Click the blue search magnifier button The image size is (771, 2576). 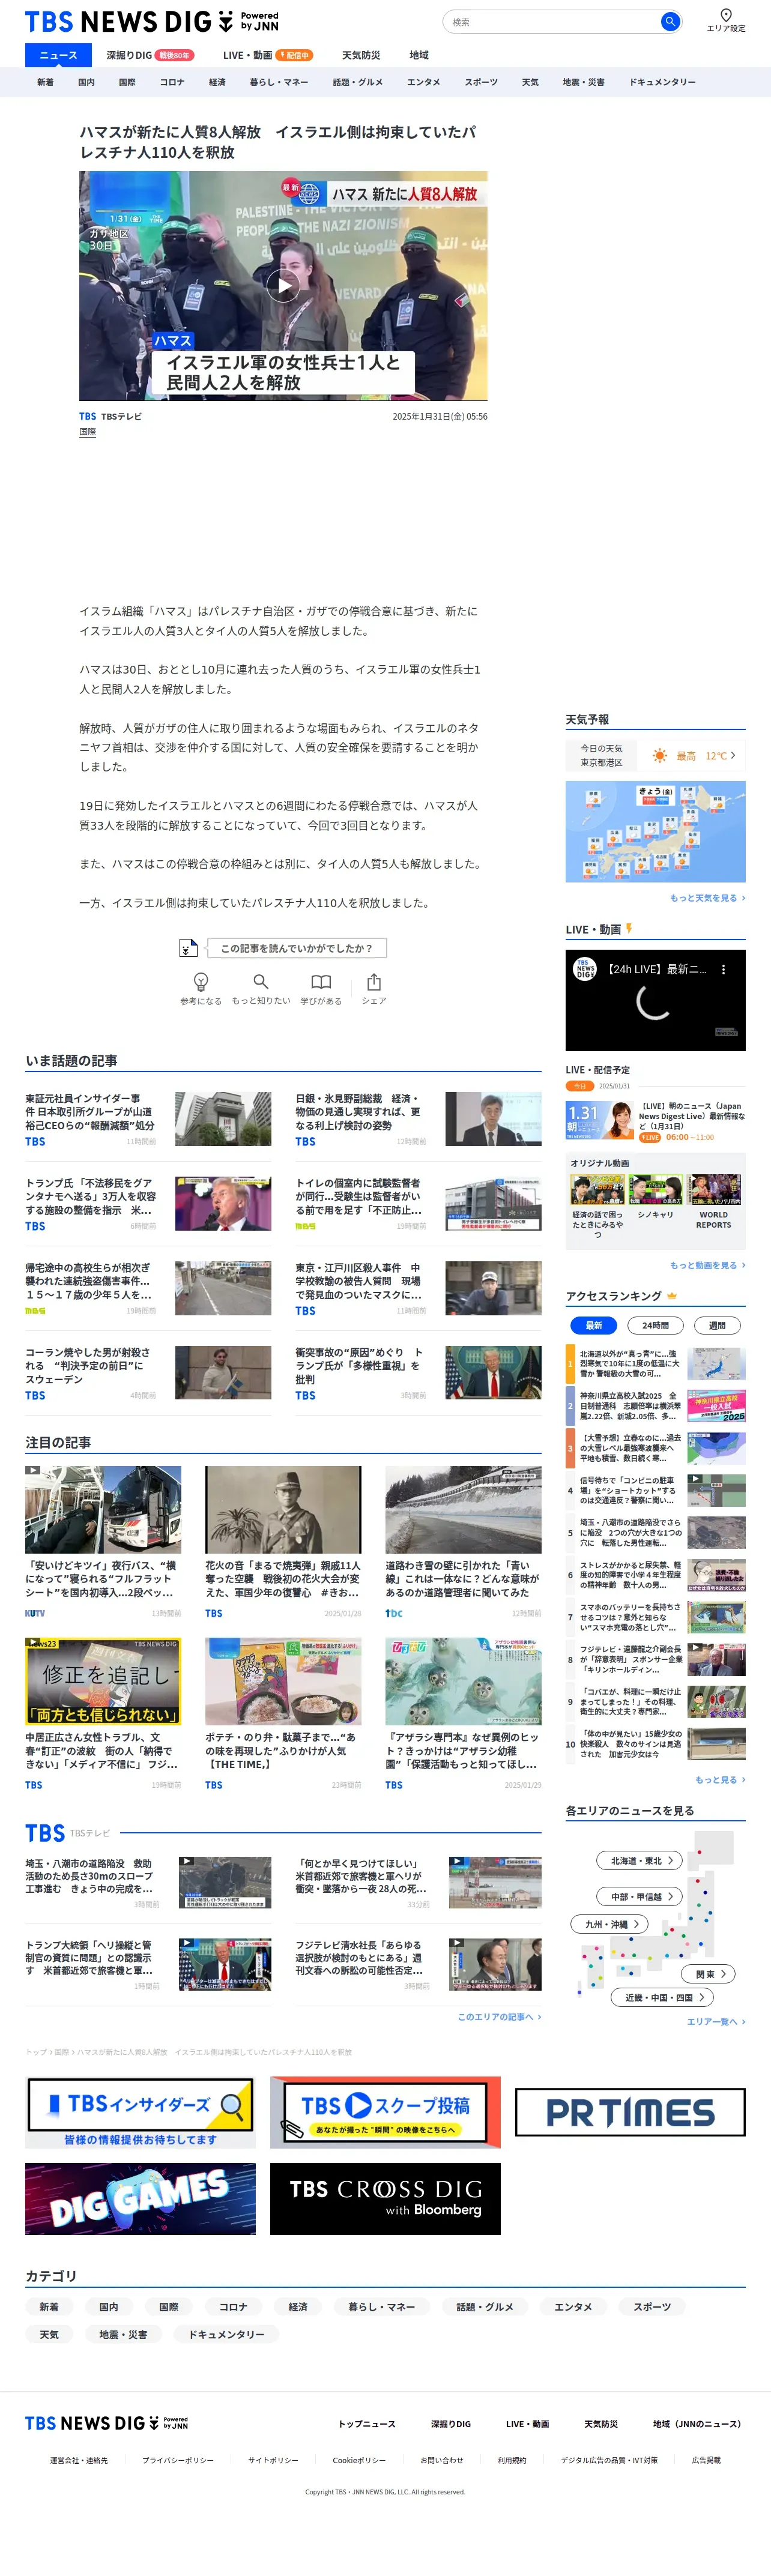point(670,21)
